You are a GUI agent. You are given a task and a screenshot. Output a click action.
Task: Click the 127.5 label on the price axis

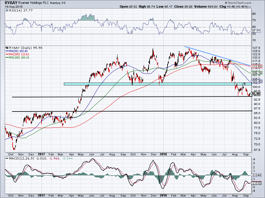256,48
